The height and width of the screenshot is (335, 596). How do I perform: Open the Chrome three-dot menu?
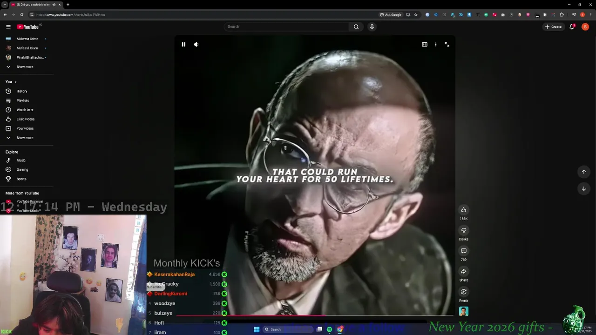[x=590, y=14]
